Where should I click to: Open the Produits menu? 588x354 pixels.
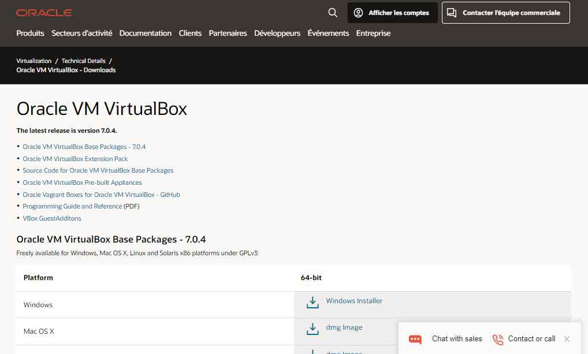pyautogui.click(x=30, y=33)
